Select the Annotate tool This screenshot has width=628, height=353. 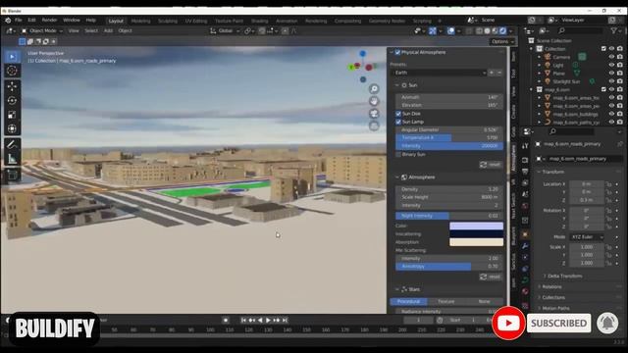(12, 144)
